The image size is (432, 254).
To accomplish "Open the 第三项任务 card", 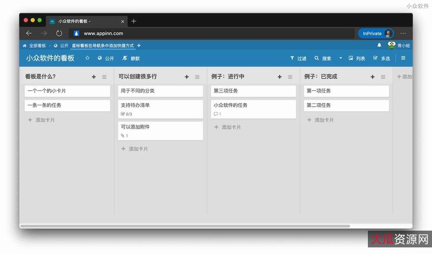I will coord(253,91).
